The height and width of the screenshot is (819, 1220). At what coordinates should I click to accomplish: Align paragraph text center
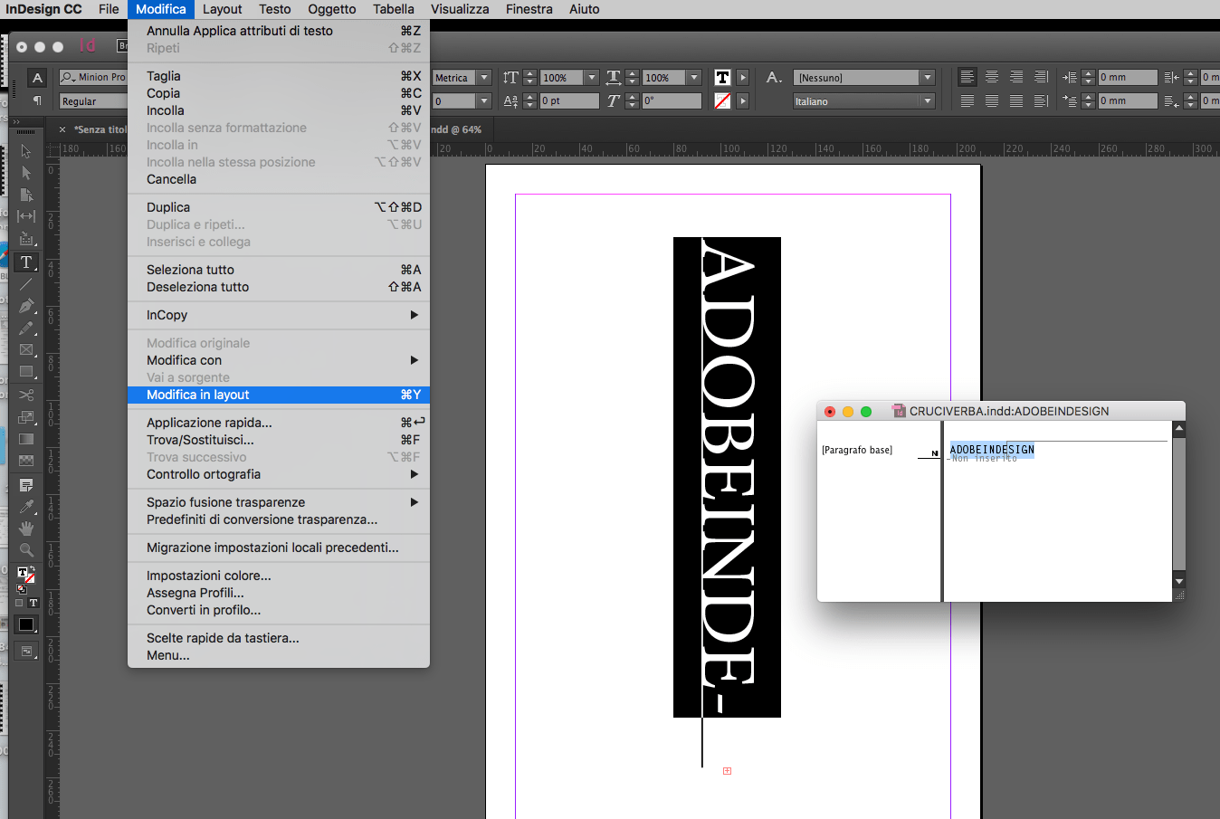[992, 77]
